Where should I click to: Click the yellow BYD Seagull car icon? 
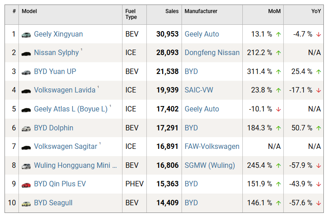pyautogui.click(x=26, y=203)
